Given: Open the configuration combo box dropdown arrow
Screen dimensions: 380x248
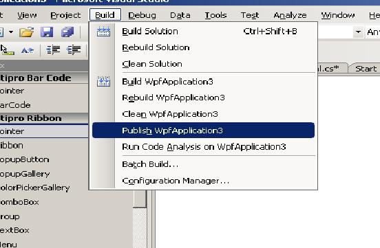Looking at the screenshot, I should pyautogui.click(x=358, y=32).
